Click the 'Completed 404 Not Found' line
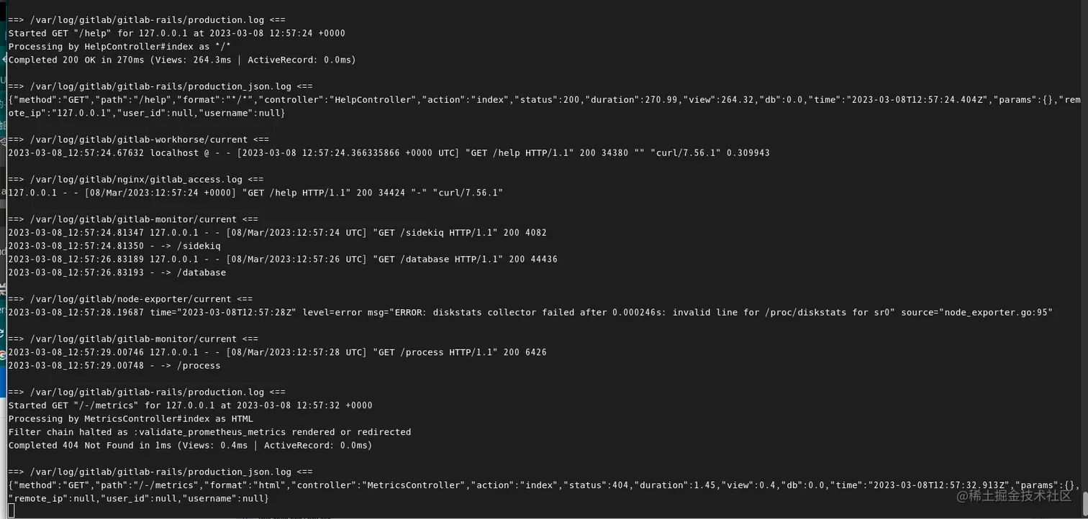The image size is (1088, 519). pos(190,445)
